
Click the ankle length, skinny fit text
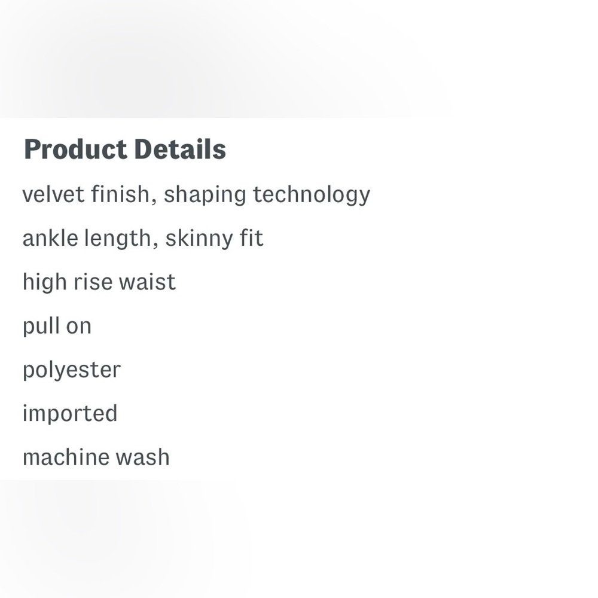143,239
